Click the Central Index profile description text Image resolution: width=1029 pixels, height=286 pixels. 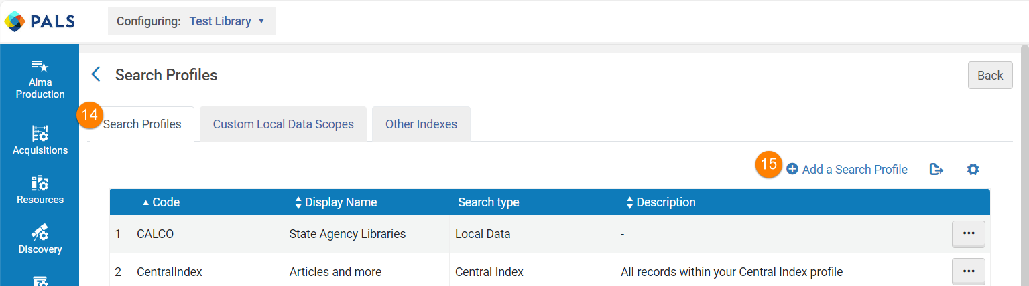coord(731,272)
